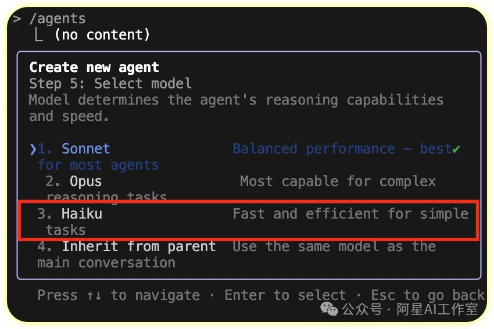Click the "Create new agent" heading

pos(94,67)
